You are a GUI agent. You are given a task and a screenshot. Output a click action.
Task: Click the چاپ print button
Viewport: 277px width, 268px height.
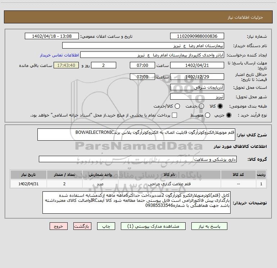tap(106, 226)
